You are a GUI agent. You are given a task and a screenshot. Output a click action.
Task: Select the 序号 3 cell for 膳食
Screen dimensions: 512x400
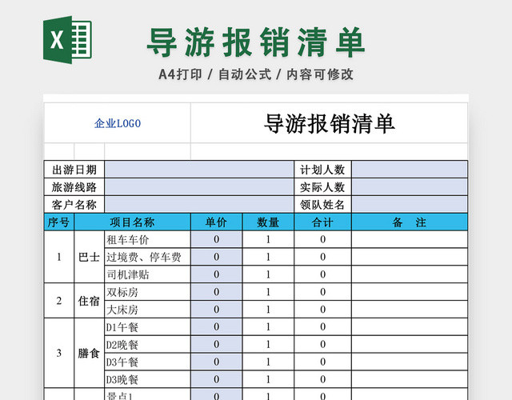(x=58, y=353)
